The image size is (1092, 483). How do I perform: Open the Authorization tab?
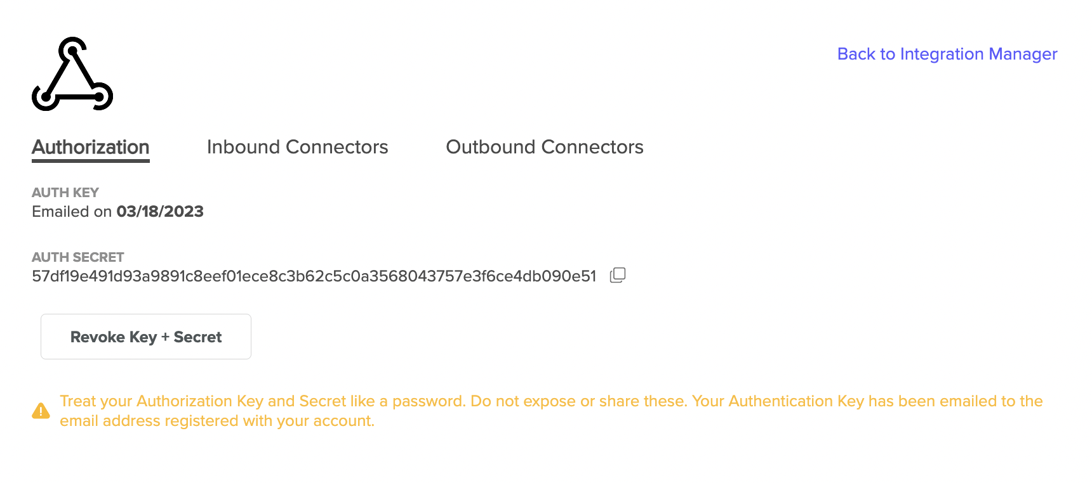[x=91, y=147]
